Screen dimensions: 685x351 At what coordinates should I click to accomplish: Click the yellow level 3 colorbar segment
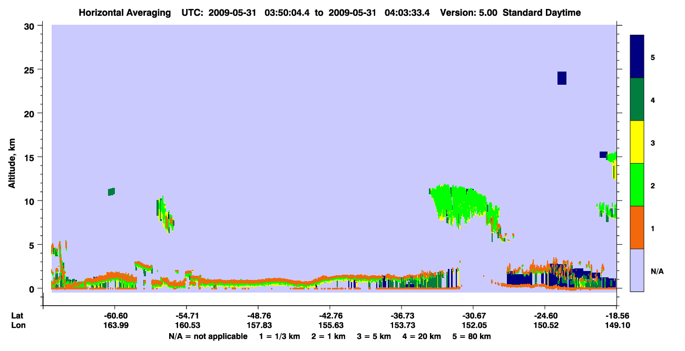(637, 142)
